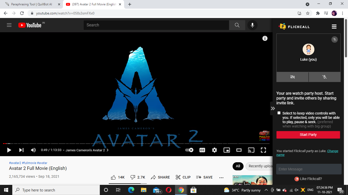This screenshot has width=348, height=195.
Task: Click the YouTube search magnifier button
Action: point(237,25)
